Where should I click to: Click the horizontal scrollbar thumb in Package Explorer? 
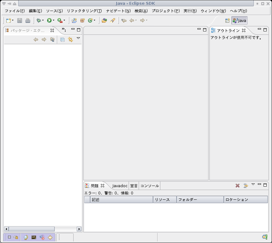point(32,229)
